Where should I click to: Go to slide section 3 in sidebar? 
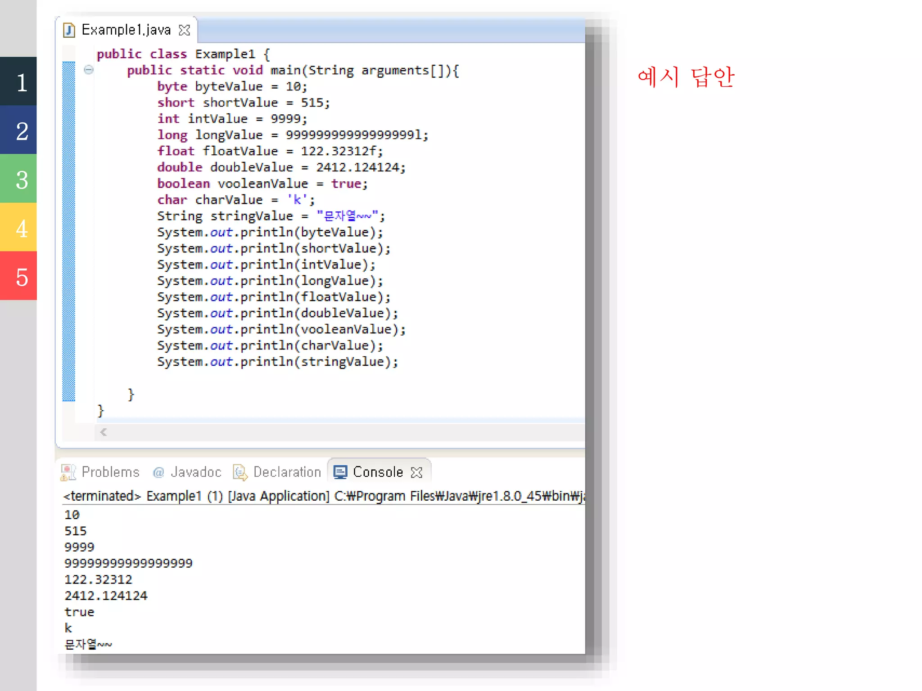coord(18,179)
